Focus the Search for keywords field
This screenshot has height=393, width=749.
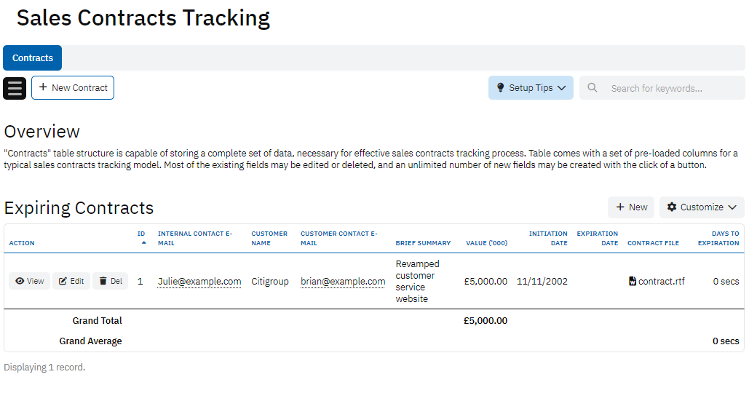(670, 88)
